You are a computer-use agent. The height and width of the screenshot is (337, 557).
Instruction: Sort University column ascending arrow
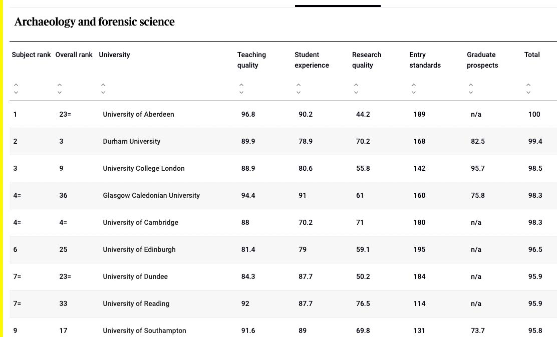(103, 85)
